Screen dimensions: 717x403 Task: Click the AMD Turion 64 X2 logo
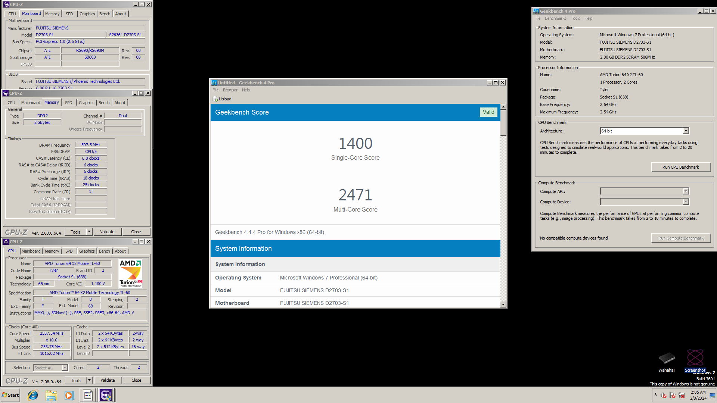point(131,274)
